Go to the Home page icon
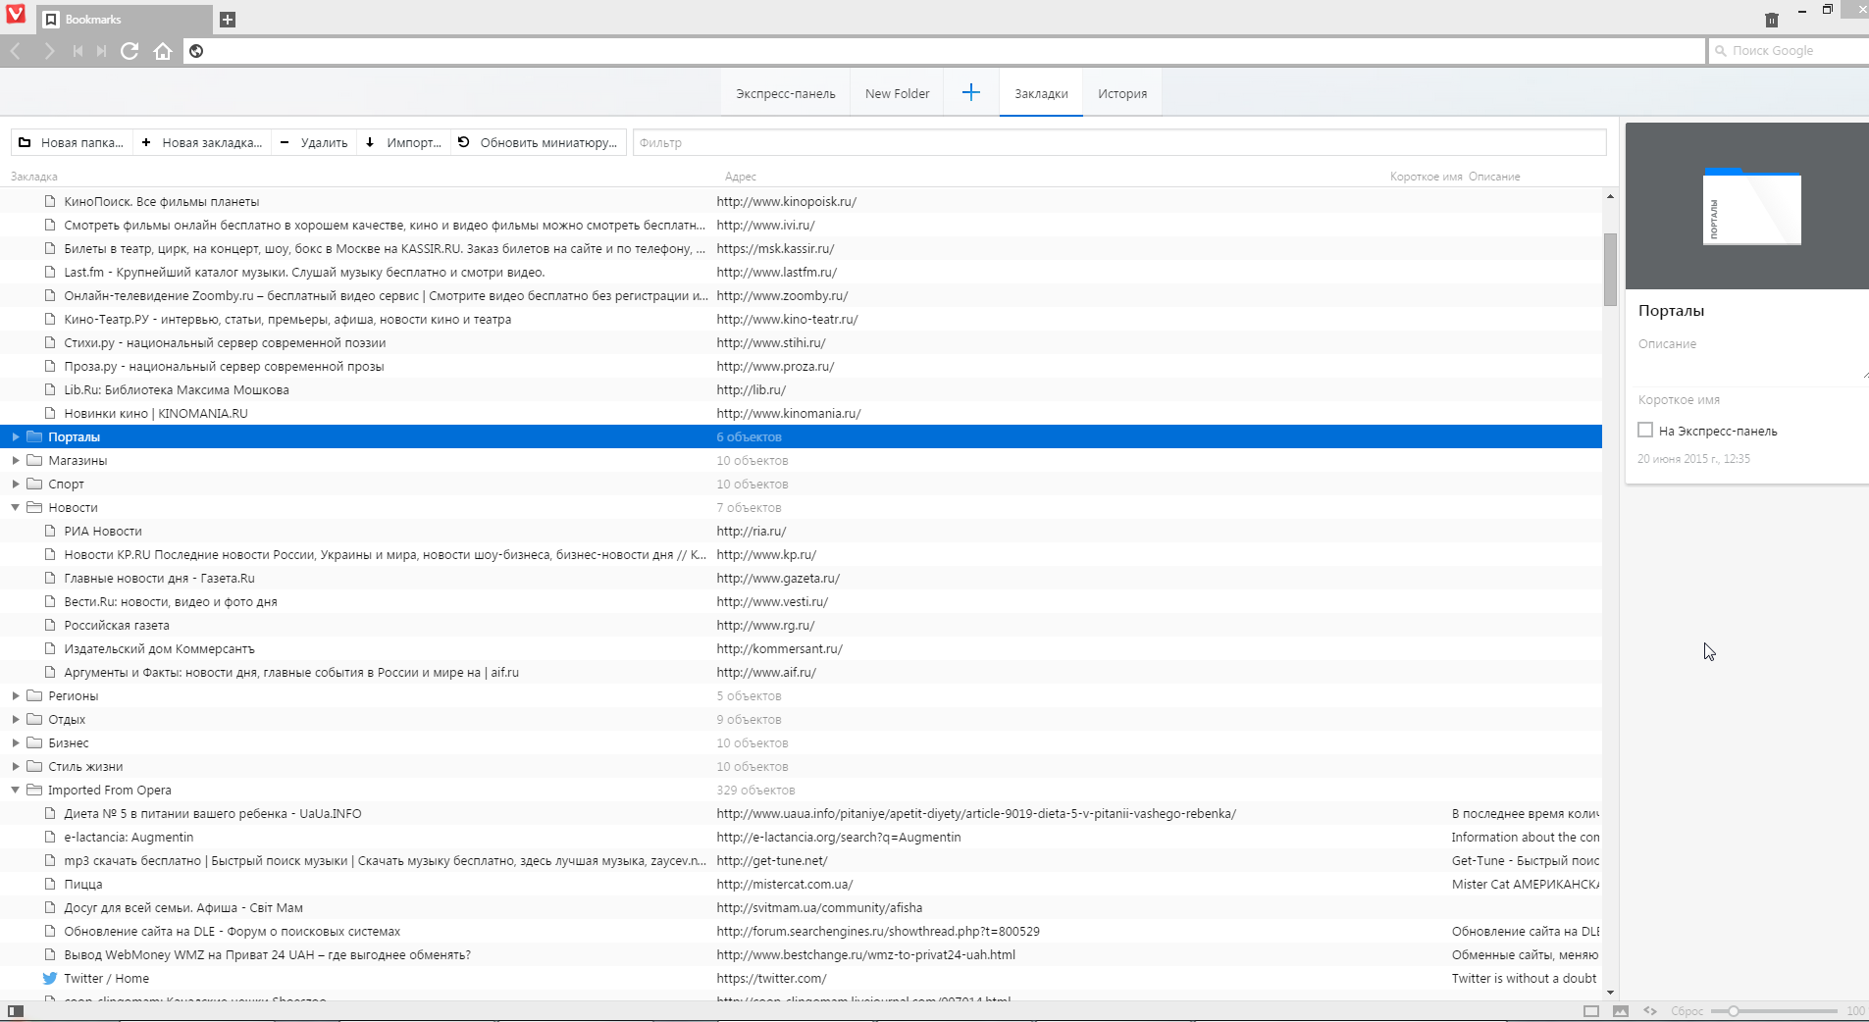Viewport: 1869px width, 1022px height. [x=163, y=51]
